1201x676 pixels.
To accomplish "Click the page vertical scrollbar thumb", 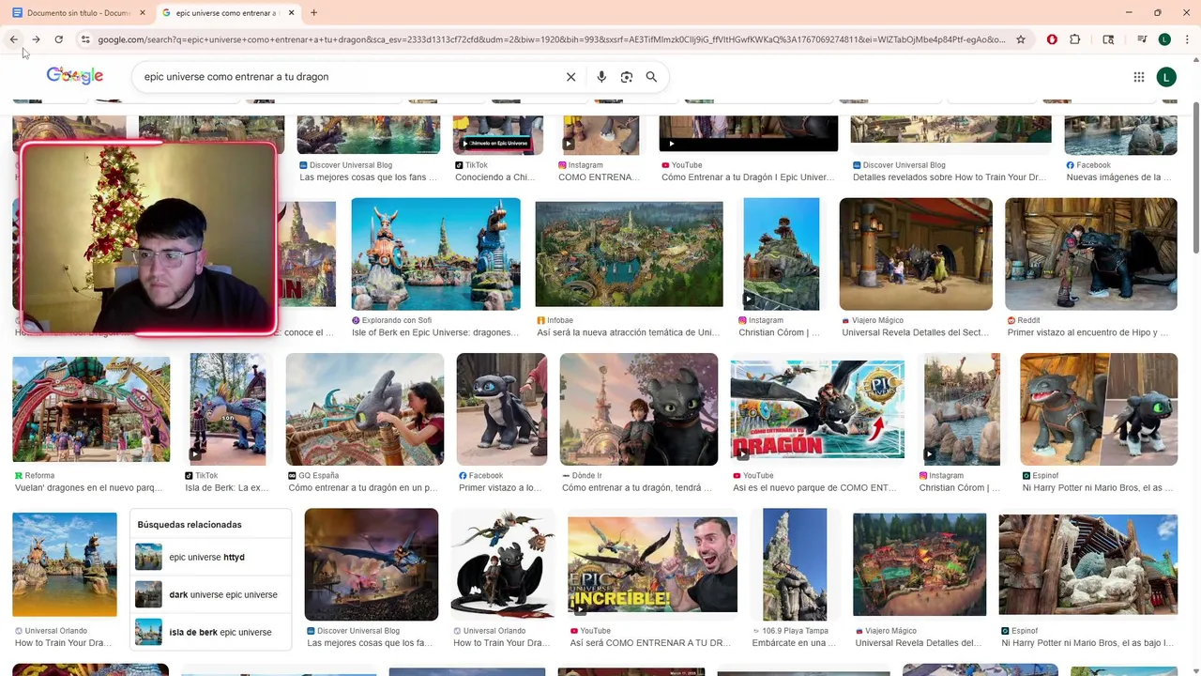I will click(x=1195, y=178).
